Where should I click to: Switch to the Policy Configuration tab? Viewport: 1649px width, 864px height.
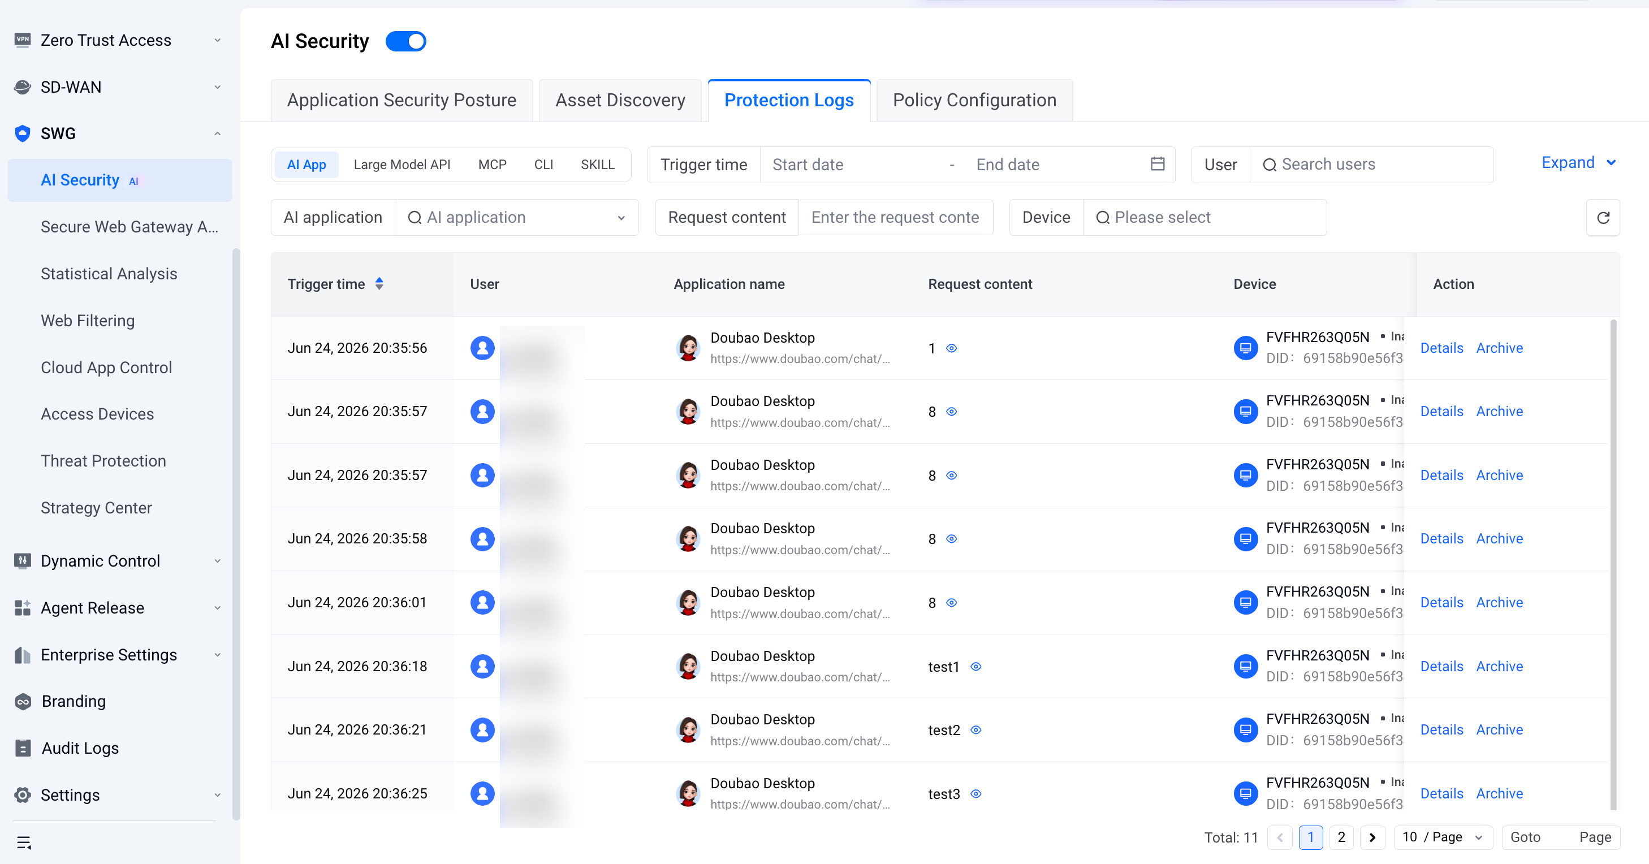pos(974,100)
